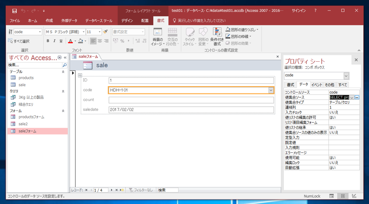This screenshot has height=204, width=369.
Task: Open the productsフォーム form
Action: pyautogui.click(x=31, y=117)
